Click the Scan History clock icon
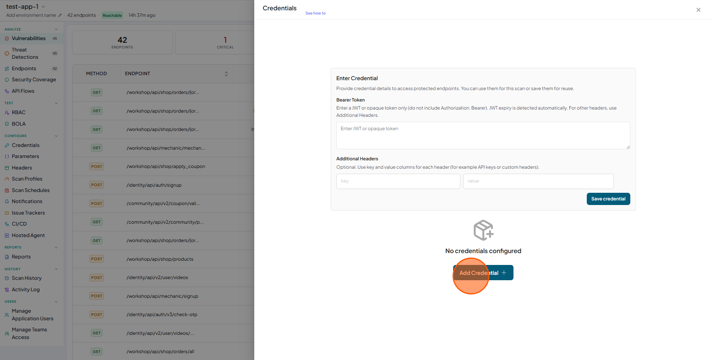712x360 pixels. (7, 278)
